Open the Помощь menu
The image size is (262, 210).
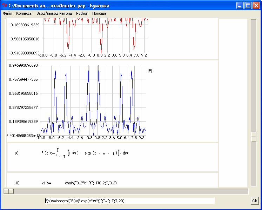pyautogui.click(x=99, y=13)
